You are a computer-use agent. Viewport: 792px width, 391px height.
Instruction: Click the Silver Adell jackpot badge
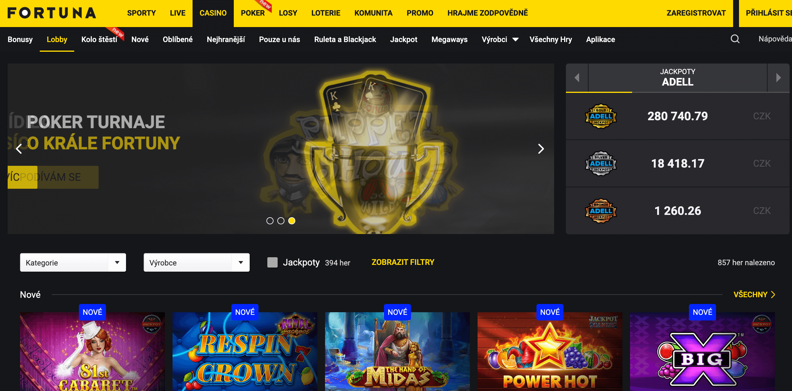click(601, 163)
